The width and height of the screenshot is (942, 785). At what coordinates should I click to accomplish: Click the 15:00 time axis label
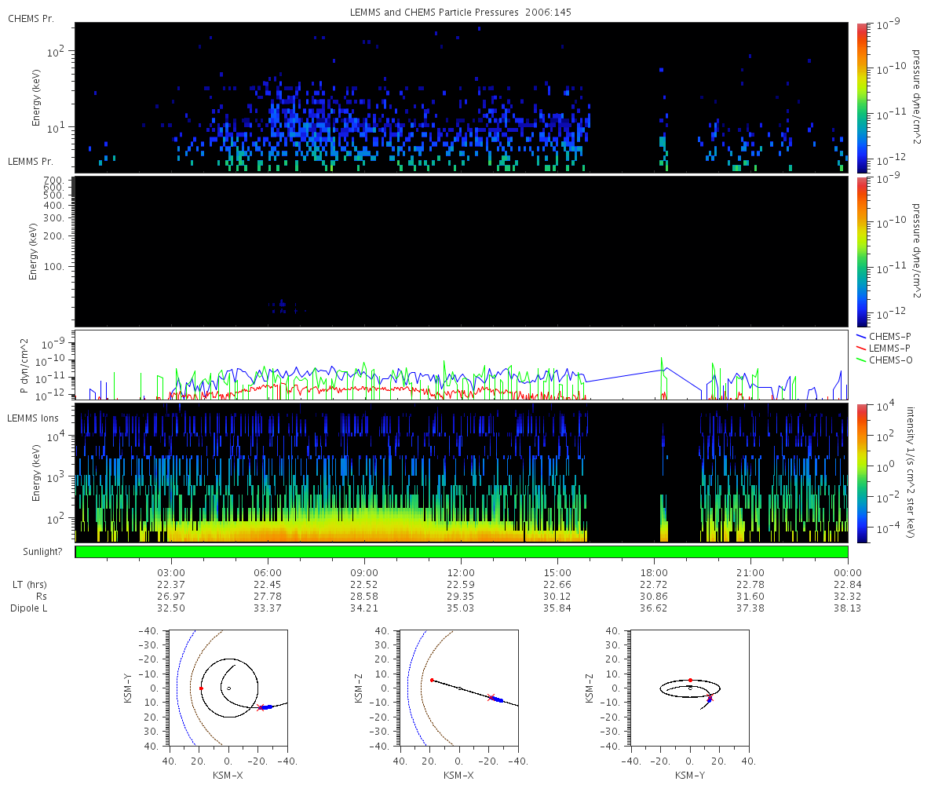coord(557,572)
